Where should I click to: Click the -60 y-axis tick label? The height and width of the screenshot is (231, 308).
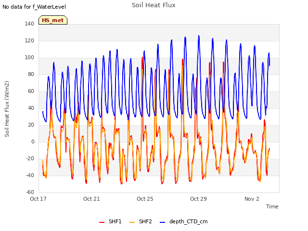30,192
